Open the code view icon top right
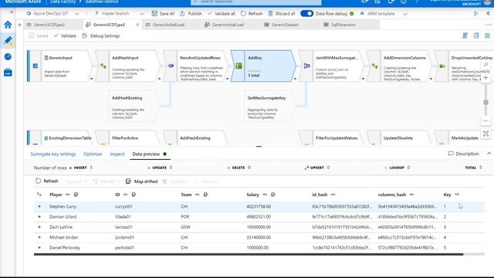Image resolution: width=494 pixels, height=278 pixels. 465,36
